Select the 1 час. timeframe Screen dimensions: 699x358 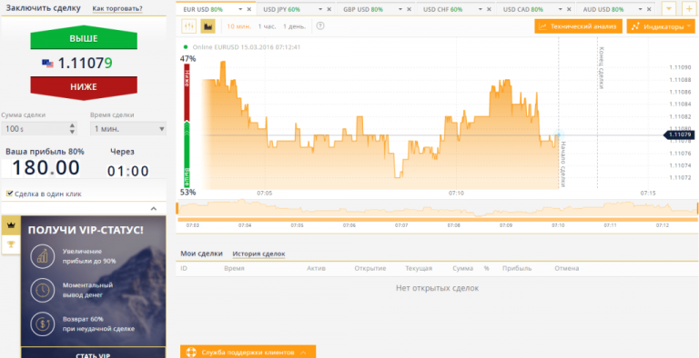[267, 26]
